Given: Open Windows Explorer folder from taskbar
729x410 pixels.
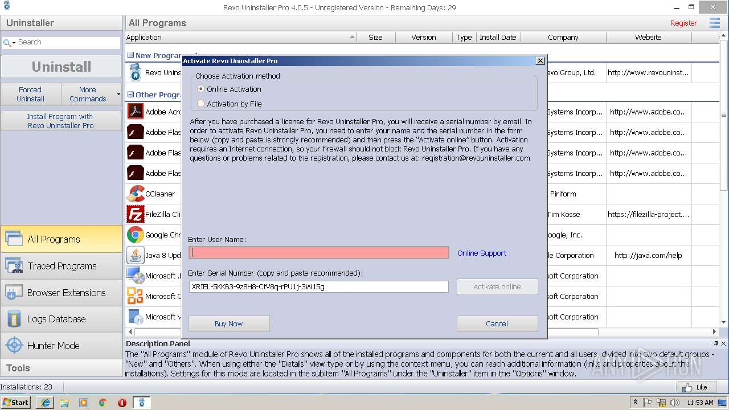Looking at the screenshot, I should (64, 403).
